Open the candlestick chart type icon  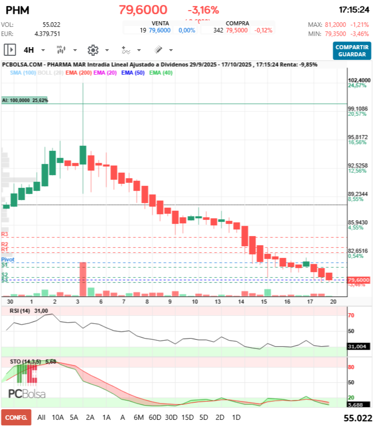coord(61,50)
